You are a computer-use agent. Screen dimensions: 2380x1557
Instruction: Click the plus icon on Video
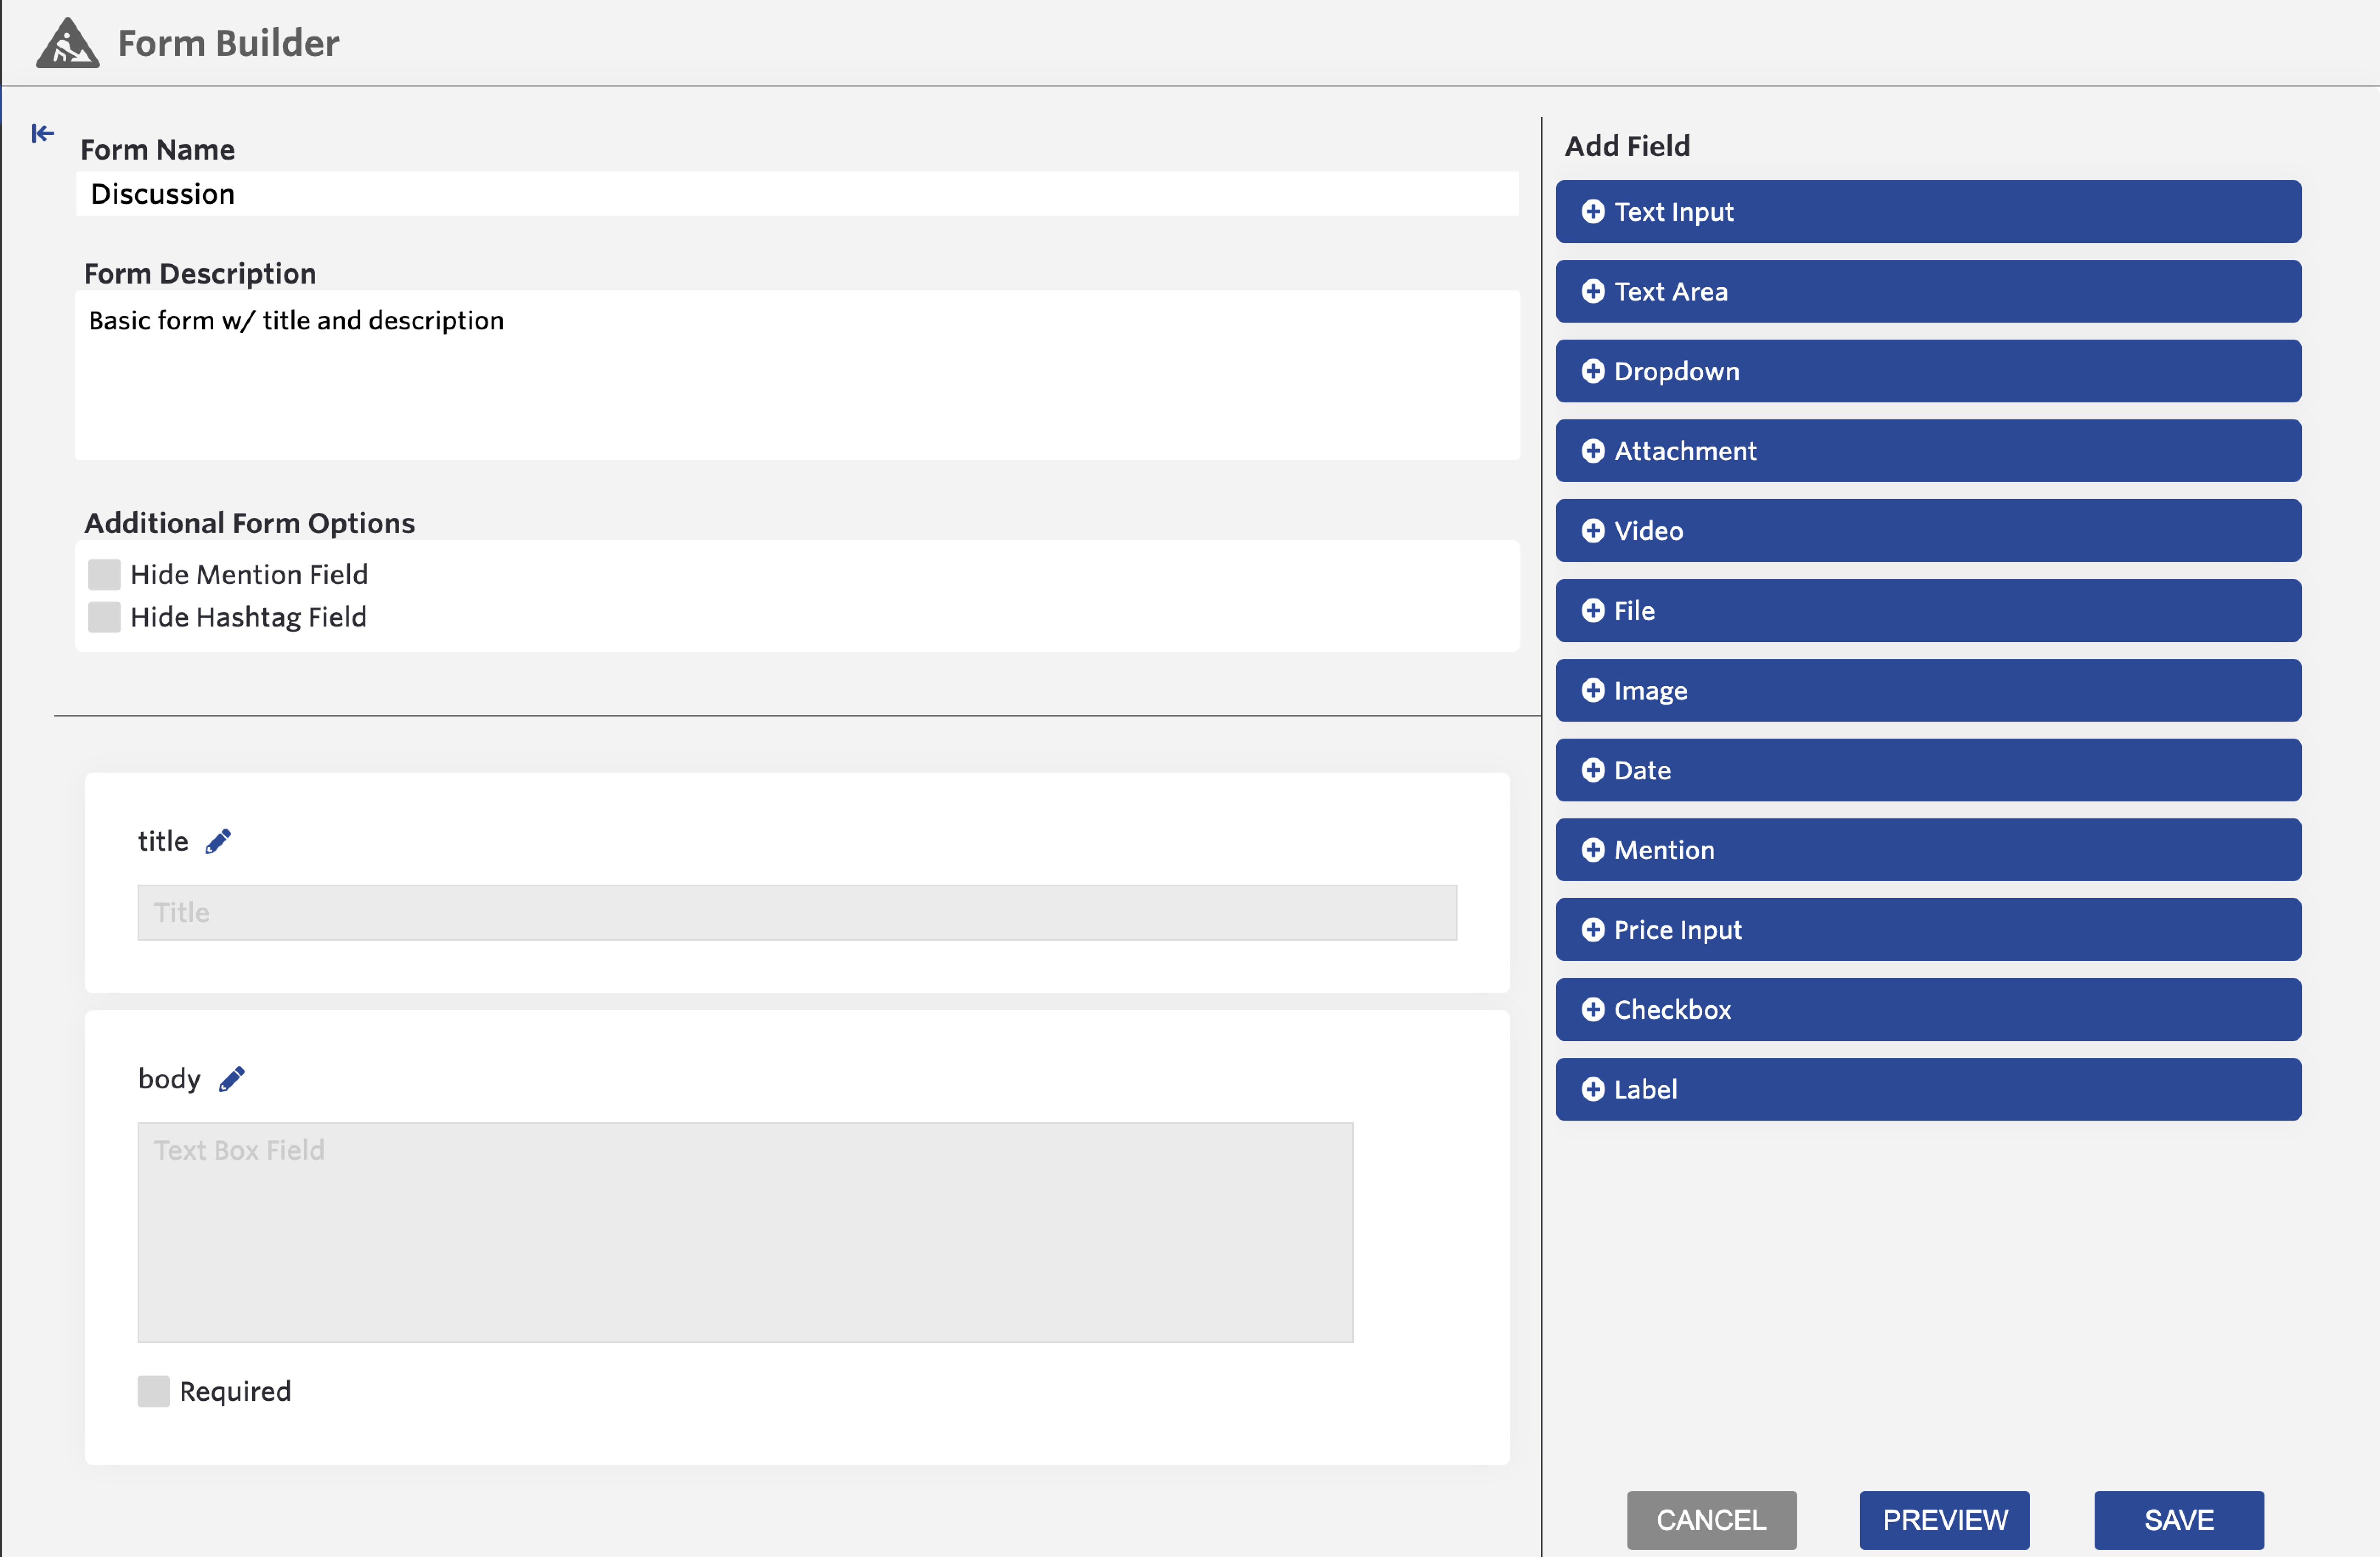click(x=1592, y=531)
